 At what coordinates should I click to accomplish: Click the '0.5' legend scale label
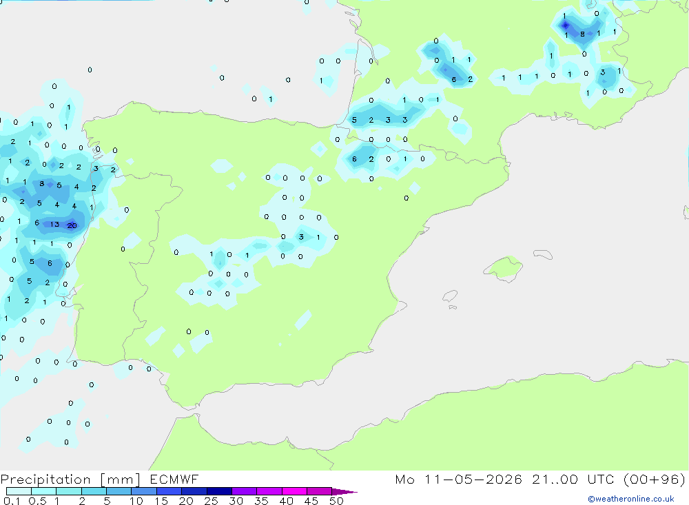[x=37, y=501]
